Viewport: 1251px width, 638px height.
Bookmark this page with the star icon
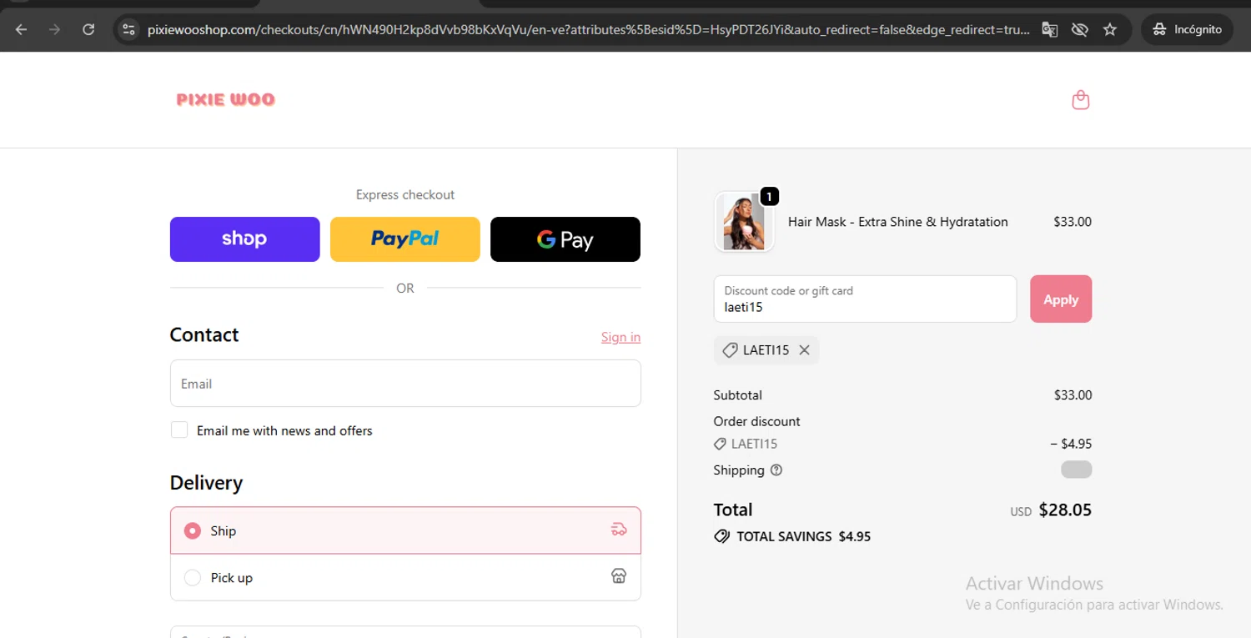(1110, 29)
